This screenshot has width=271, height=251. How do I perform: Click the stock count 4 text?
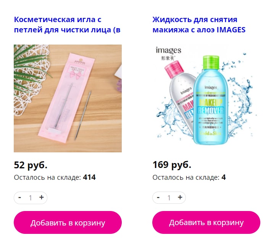(224, 177)
